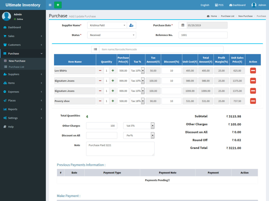This screenshot has width=269, height=201.
Task: Open the Supplier Name dropdown
Action: tap(107, 25)
